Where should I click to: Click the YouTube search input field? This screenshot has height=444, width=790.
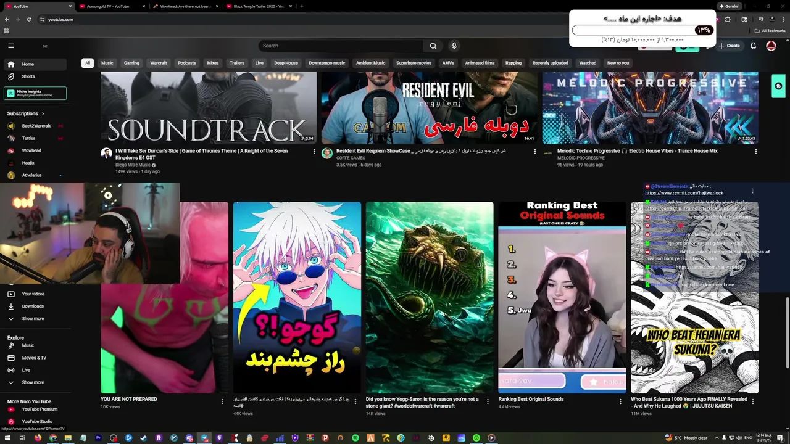click(x=341, y=46)
